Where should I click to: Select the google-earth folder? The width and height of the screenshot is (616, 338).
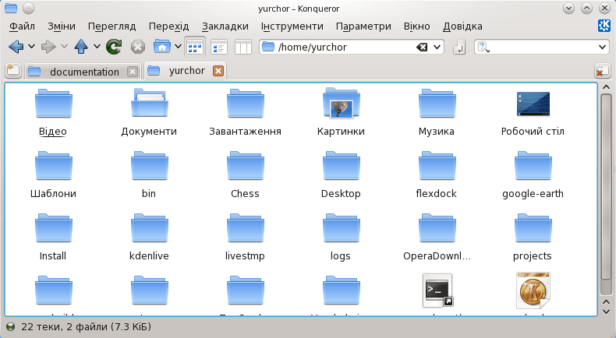pos(533,175)
